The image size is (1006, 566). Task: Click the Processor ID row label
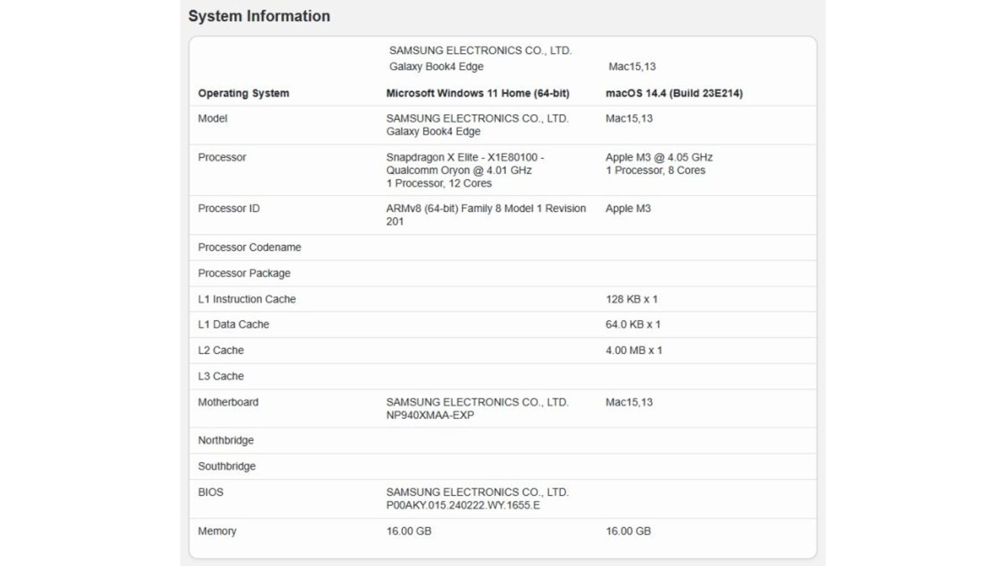pos(228,209)
